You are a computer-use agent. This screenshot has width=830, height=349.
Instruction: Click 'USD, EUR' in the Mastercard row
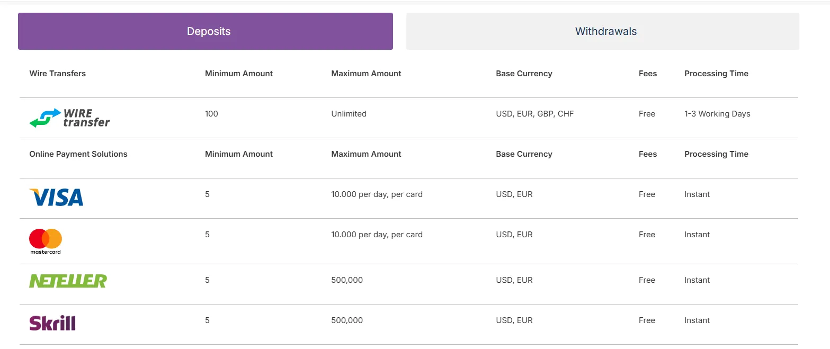coord(514,235)
